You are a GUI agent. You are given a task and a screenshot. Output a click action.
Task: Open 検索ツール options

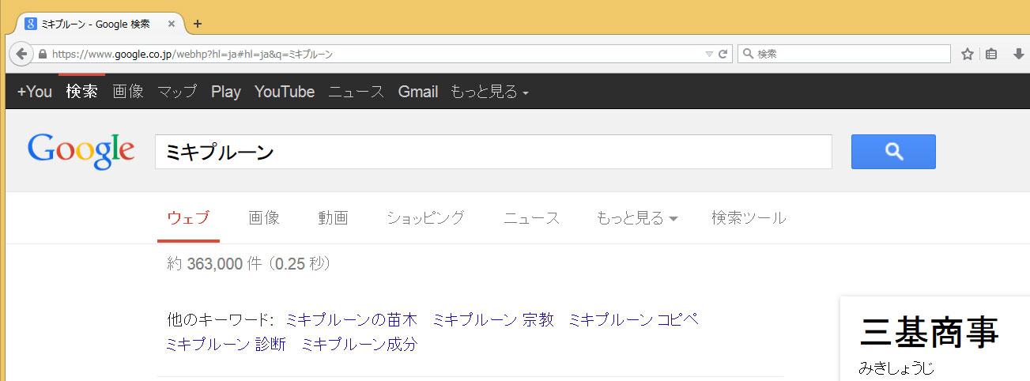click(749, 217)
